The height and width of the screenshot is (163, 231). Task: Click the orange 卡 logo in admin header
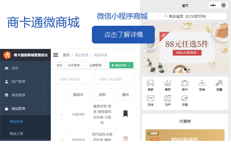coord(7,55)
